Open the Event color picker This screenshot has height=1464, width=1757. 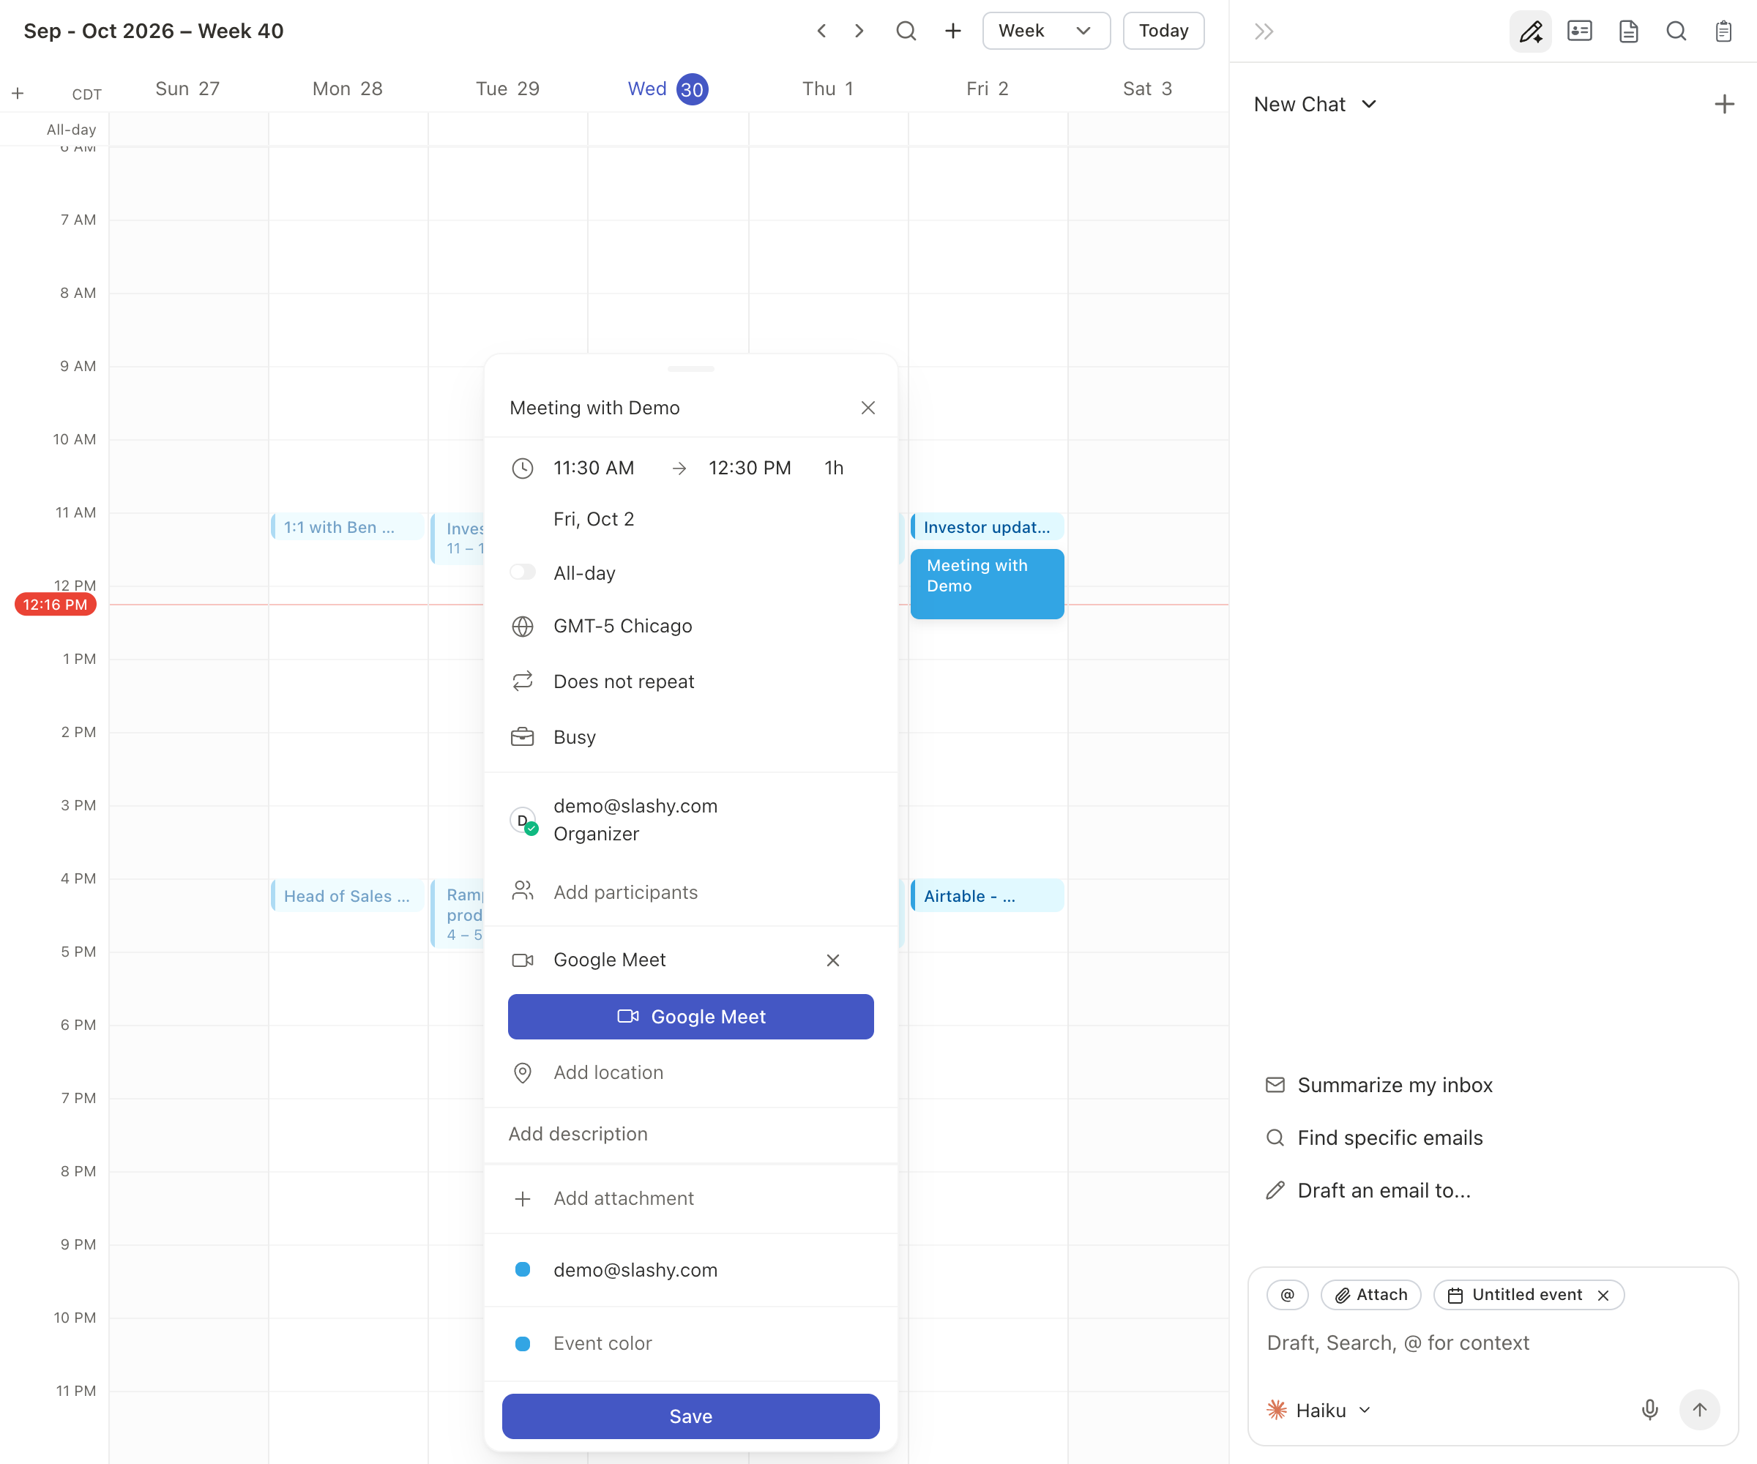tap(691, 1342)
